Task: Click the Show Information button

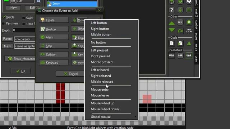Action: pyautogui.click(x=20, y=59)
